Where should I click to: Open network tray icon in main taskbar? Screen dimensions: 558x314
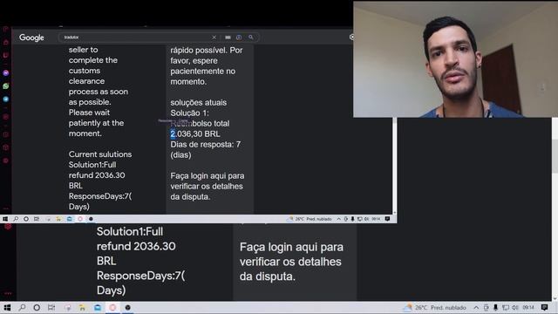click(506, 308)
